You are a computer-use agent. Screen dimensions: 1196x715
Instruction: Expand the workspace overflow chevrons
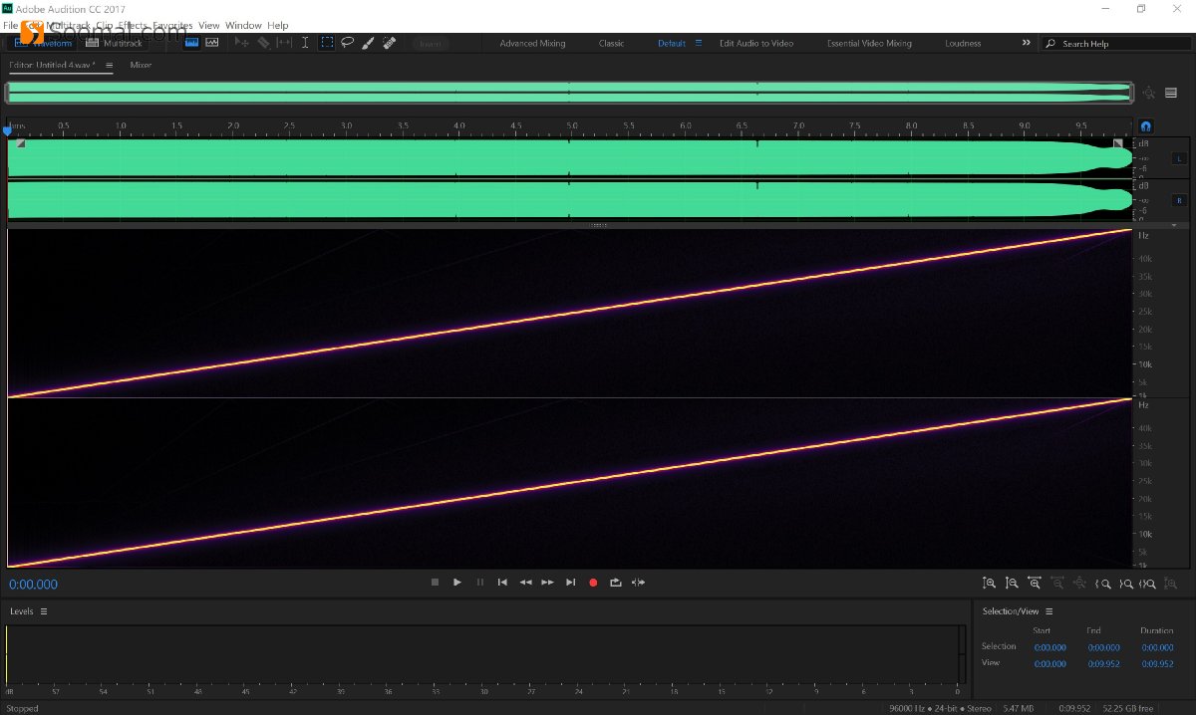click(1027, 43)
